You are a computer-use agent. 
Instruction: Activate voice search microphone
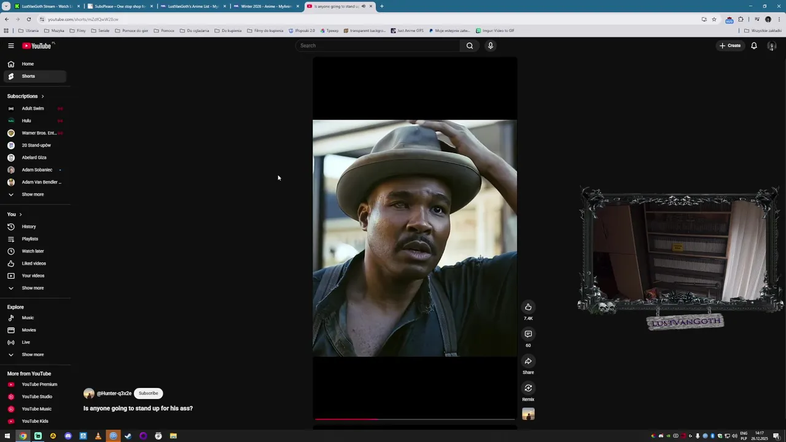tap(490, 45)
